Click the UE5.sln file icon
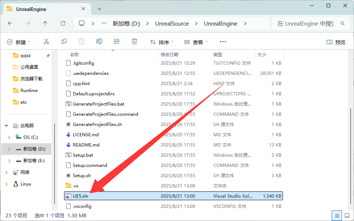 (x=68, y=196)
